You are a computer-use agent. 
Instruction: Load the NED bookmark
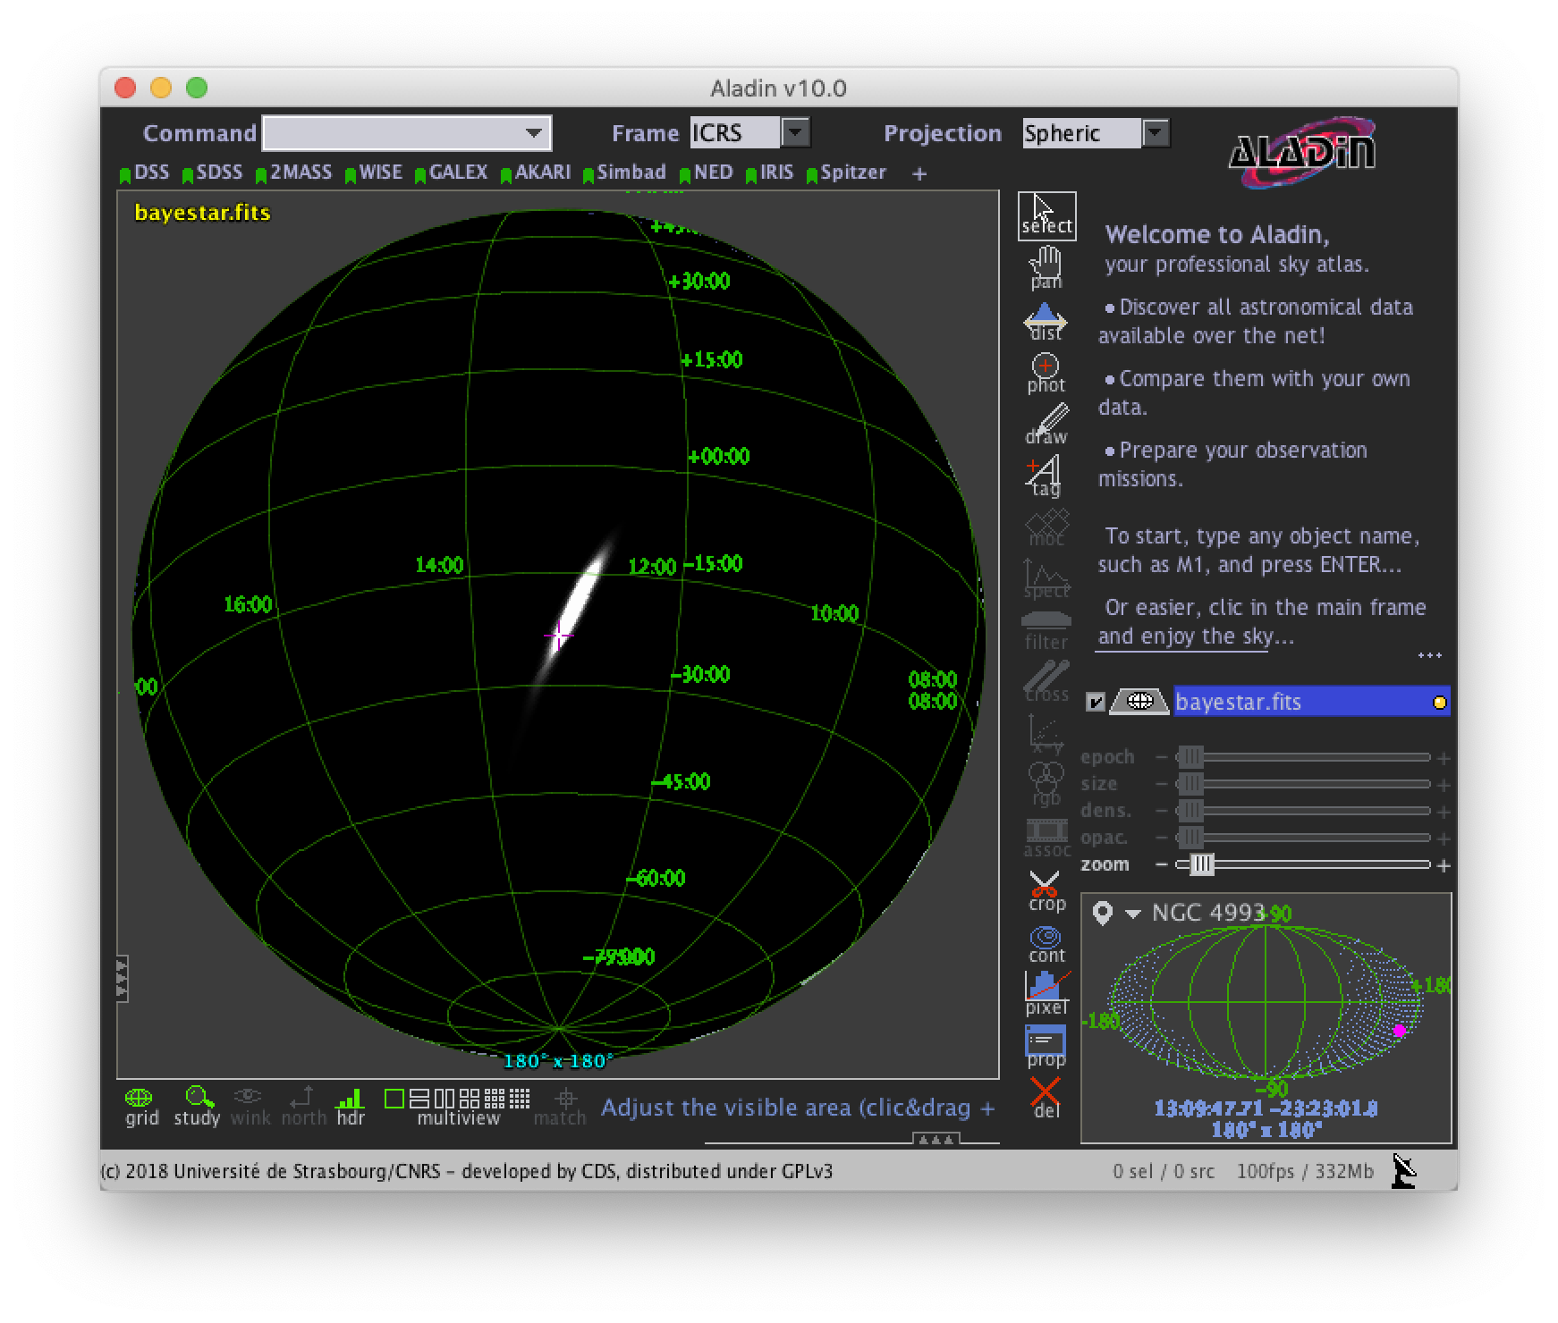point(706,173)
